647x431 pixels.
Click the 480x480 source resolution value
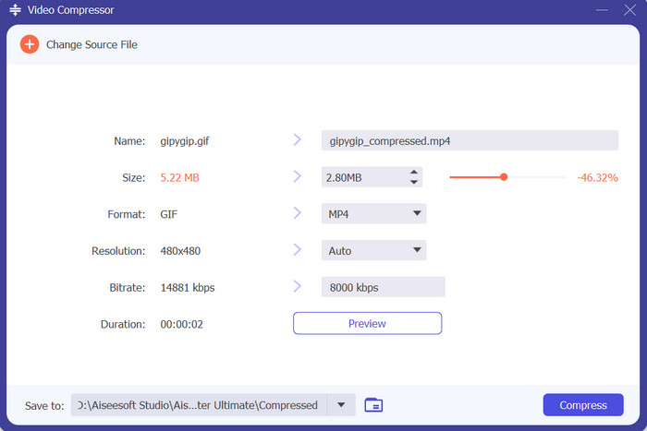coord(180,251)
